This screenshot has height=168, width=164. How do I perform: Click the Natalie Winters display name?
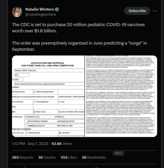pos(39,9)
